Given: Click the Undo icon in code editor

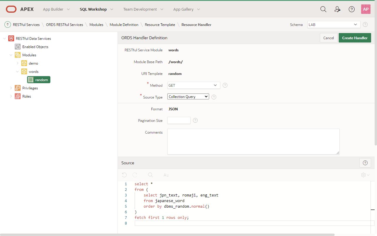Looking at the screenshot, I should [x=124, y=175].
